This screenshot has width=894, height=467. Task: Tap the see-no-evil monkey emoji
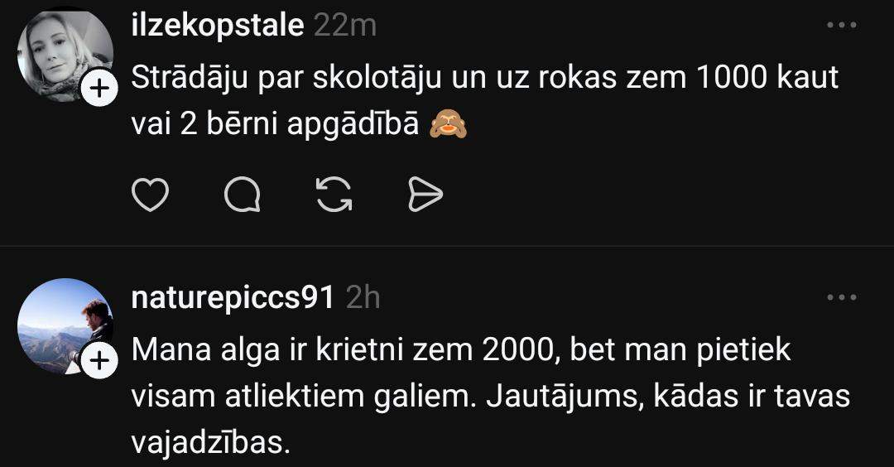pos(448,123)
